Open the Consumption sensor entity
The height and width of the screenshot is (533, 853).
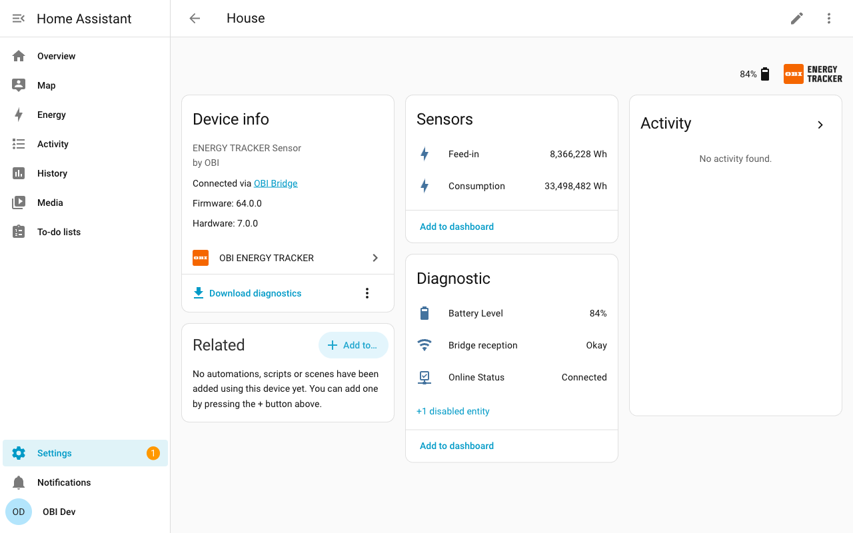point(512,186)
